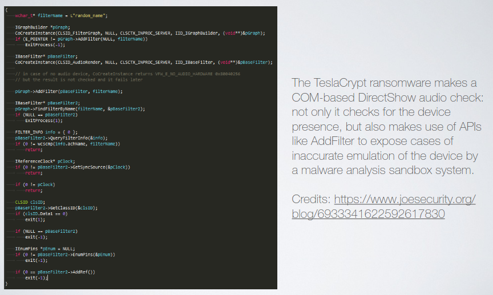This screenshot has height=295, width=493.
Task: Click the line 'FILTER_INFO info = { 0 };'
Action: tap(46, 132)
